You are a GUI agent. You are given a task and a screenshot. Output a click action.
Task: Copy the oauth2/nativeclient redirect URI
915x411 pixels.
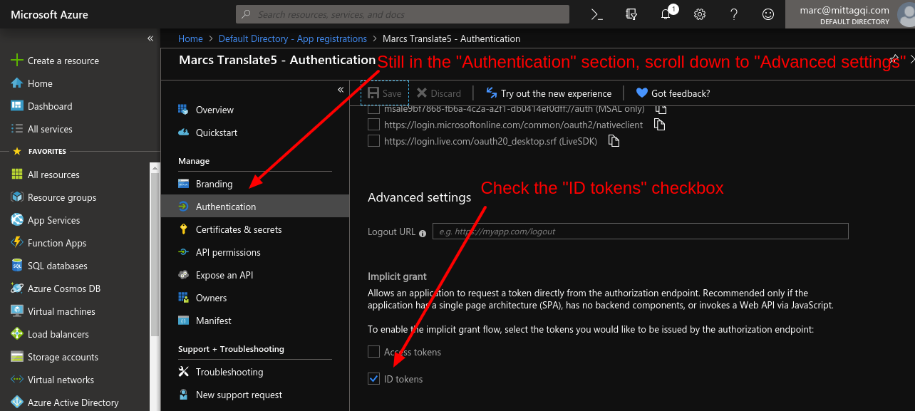(x=660, y=125)
